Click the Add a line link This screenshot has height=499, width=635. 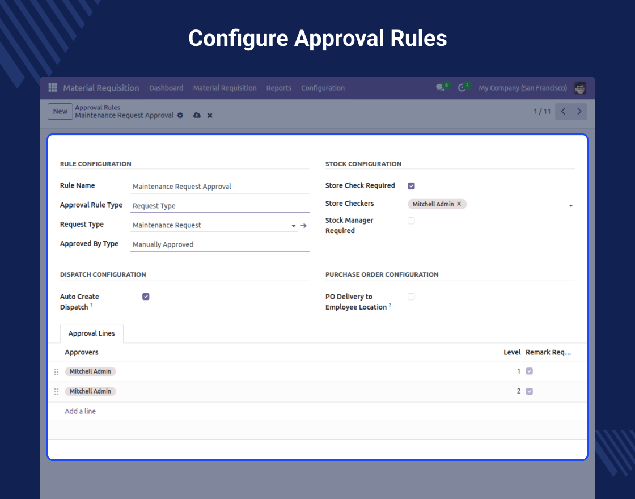point(80,411)
